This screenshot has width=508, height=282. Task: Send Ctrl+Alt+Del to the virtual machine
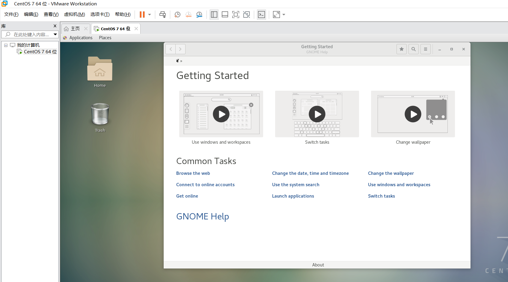(x=162, y=15)
